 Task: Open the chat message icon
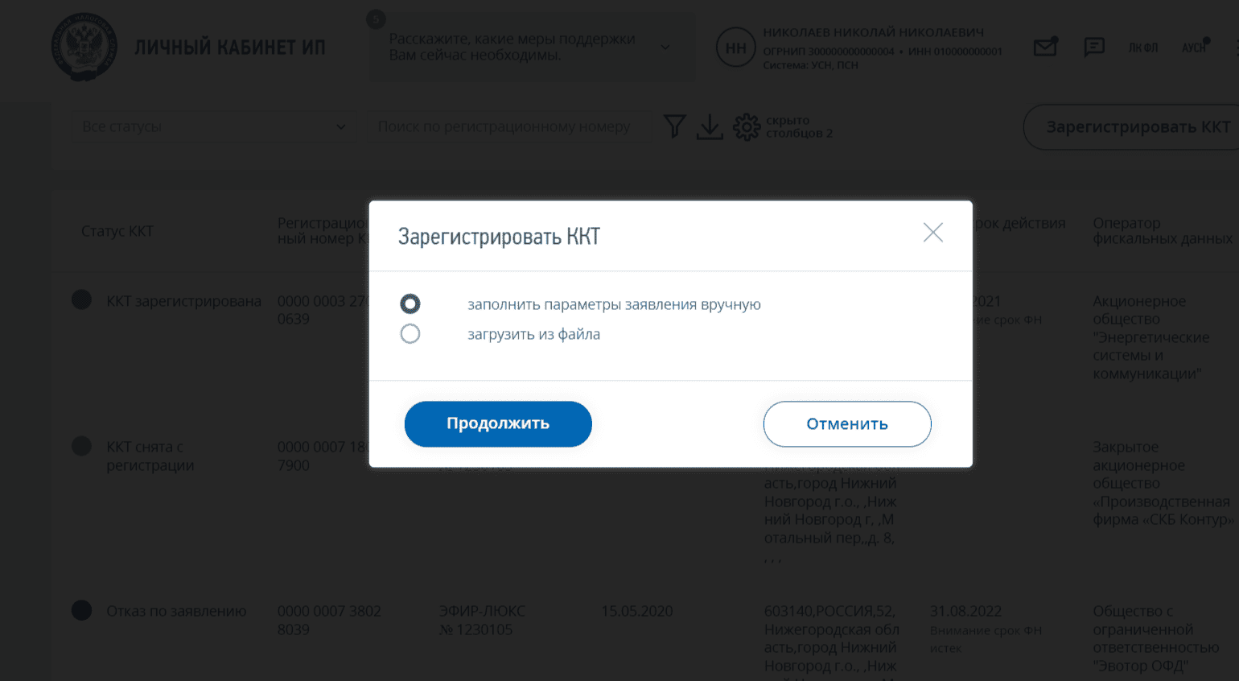[1094, 47]
